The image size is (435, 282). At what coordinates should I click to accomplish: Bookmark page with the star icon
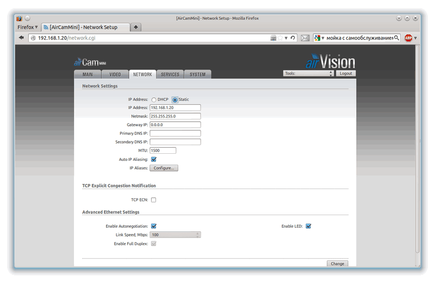pos(280,38)
